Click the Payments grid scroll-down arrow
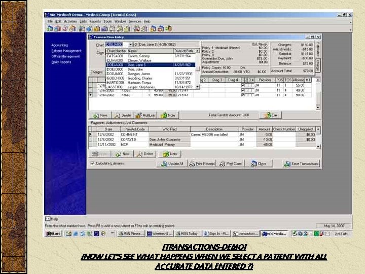 pyautogui.click(x=318, y=147)
